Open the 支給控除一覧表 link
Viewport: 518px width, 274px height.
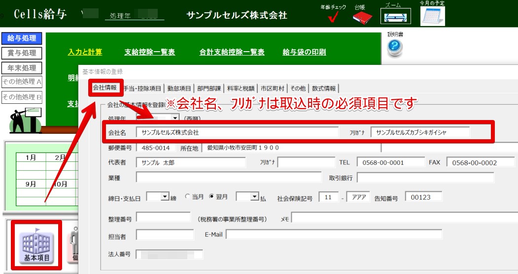(150, 52)
